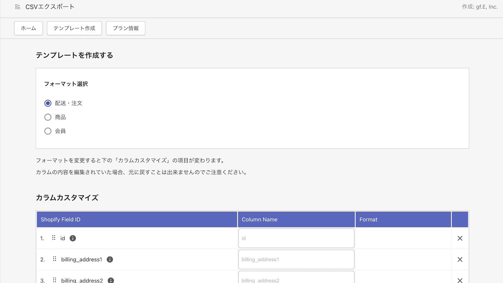Grab the drag handle of the id row
Screen dimensions: 503x283
click(x=54, y=238)
